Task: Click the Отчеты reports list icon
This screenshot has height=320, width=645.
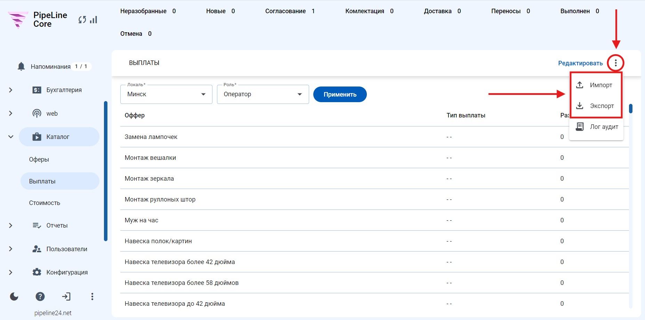Action: pyautogui.click(x=37, y=225)
